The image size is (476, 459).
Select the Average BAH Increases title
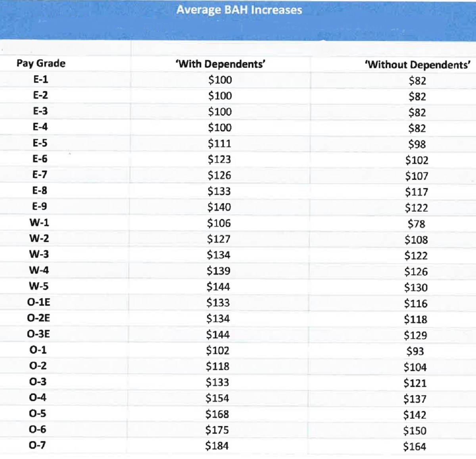click(x=239, y=10)
